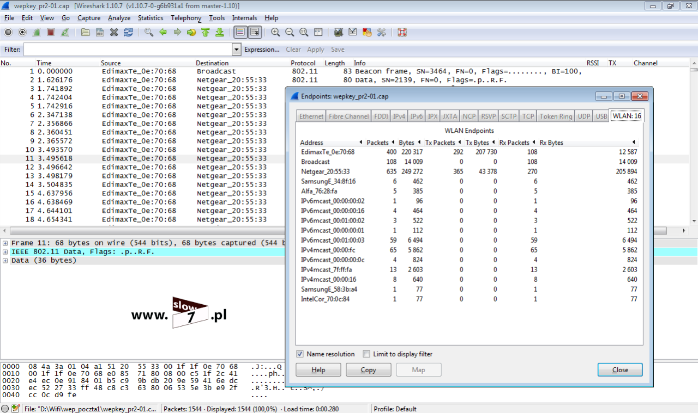
Task: Save this capture file
Action: coord(100,32)
